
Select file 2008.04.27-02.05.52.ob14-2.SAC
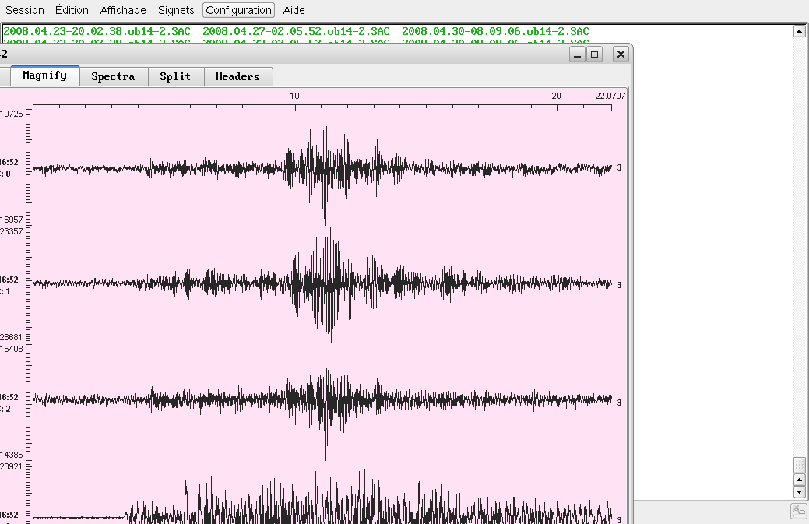coord(296,31)
